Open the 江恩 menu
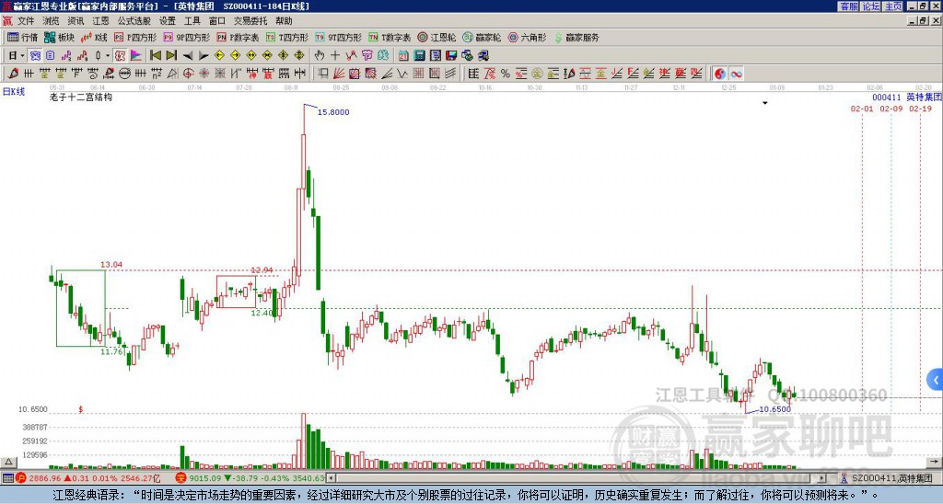 click(100, 21)
